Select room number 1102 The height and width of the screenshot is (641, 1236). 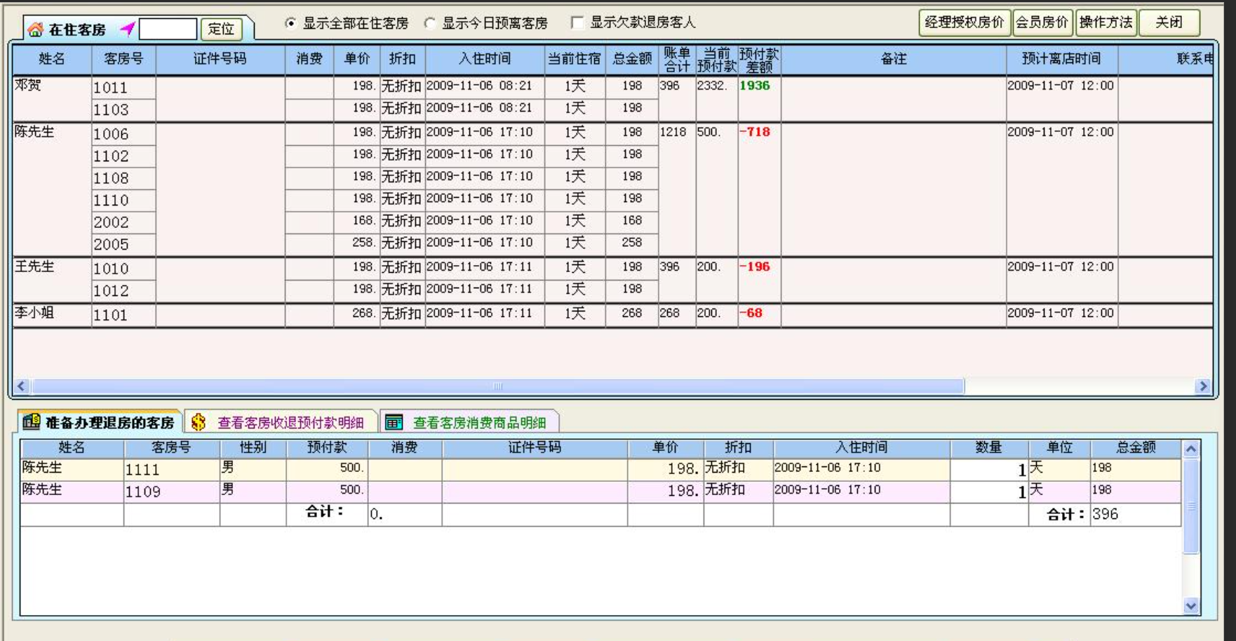tap(111, 156)
